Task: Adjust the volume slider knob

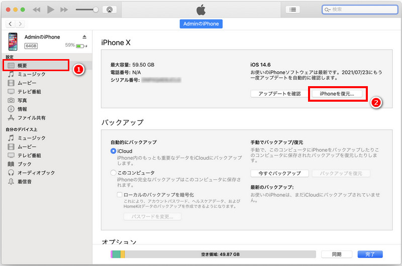Action: click(95, 10)
